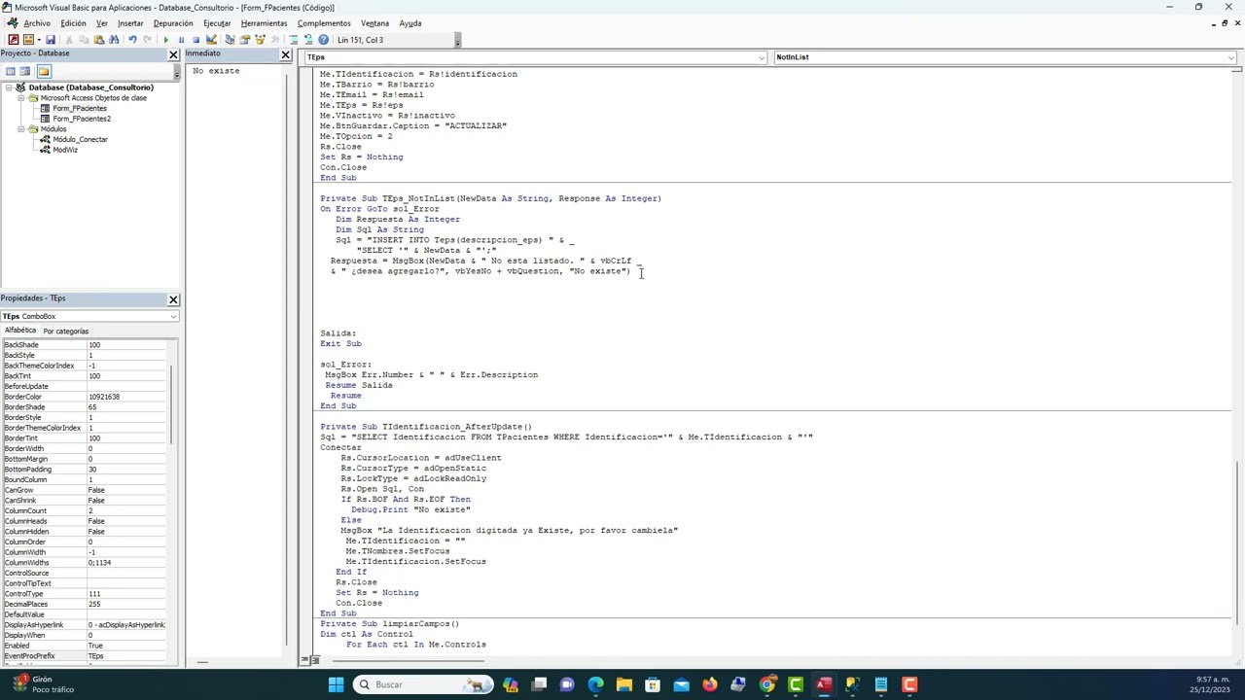This screenshot has width=1245, height=700.
Task: Close the Propiedades - TEps panel
Action: (x=173, y=299)
